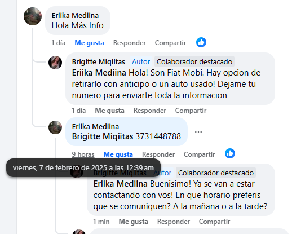This screenshot has height=234, width=292.
Task: Click Responder under the Fiat Mobi reply
Action: pyautogui.click(x=150, y=111)
